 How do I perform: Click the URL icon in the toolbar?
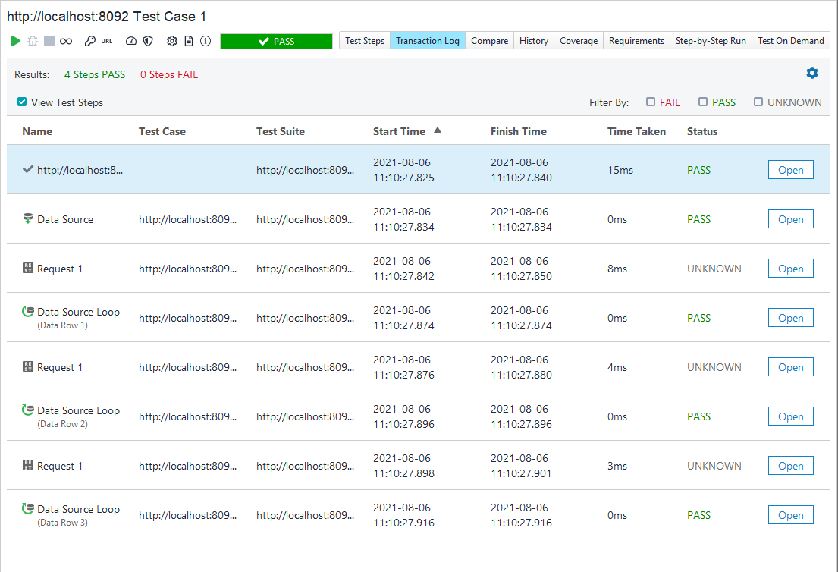[x=107, y=41]
